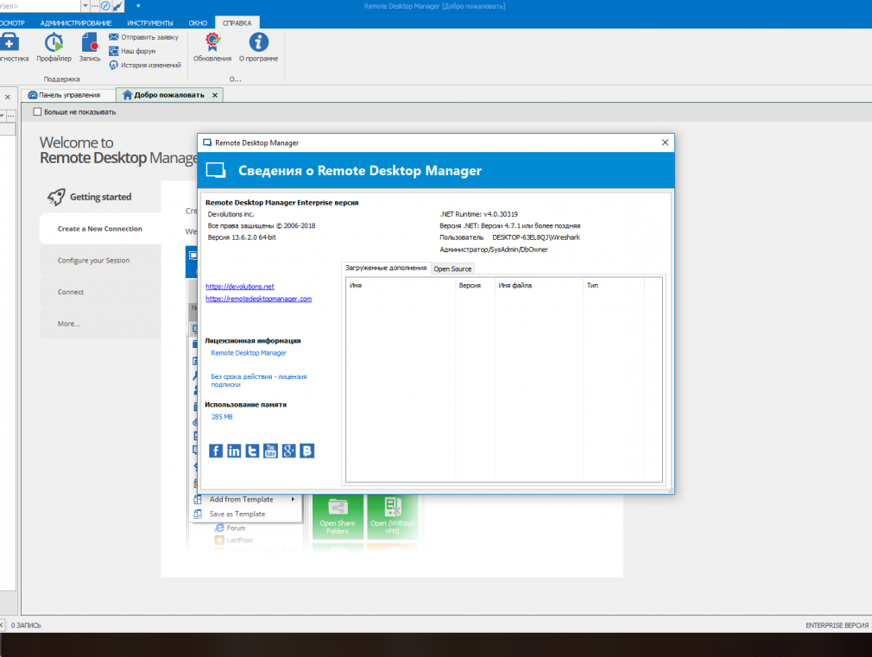
Task: Click the rocket icon beside Getting started
Action: coord(56,196)
